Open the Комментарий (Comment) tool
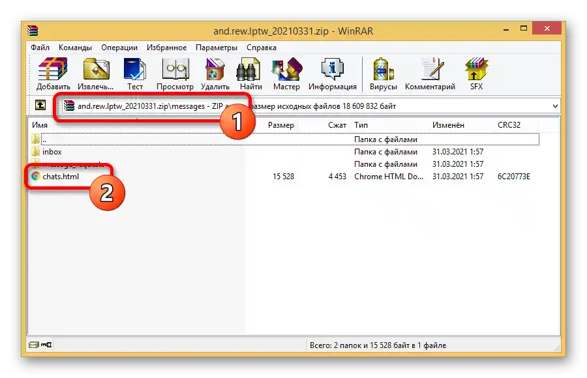 (430, 74)
